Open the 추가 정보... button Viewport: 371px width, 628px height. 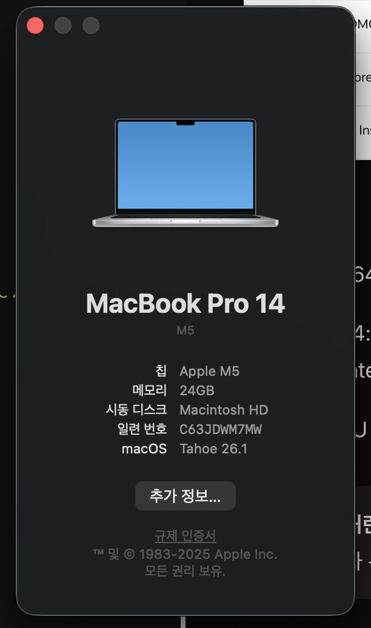coord(185,496)
